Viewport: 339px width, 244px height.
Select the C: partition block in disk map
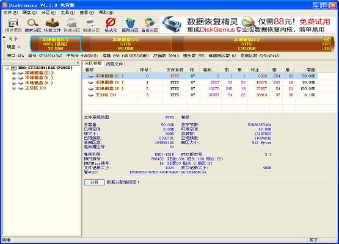56,44
